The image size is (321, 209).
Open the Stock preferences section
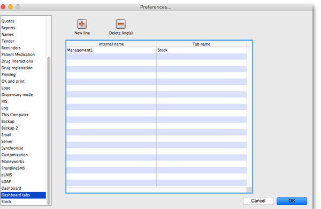[x=6, y=202]
